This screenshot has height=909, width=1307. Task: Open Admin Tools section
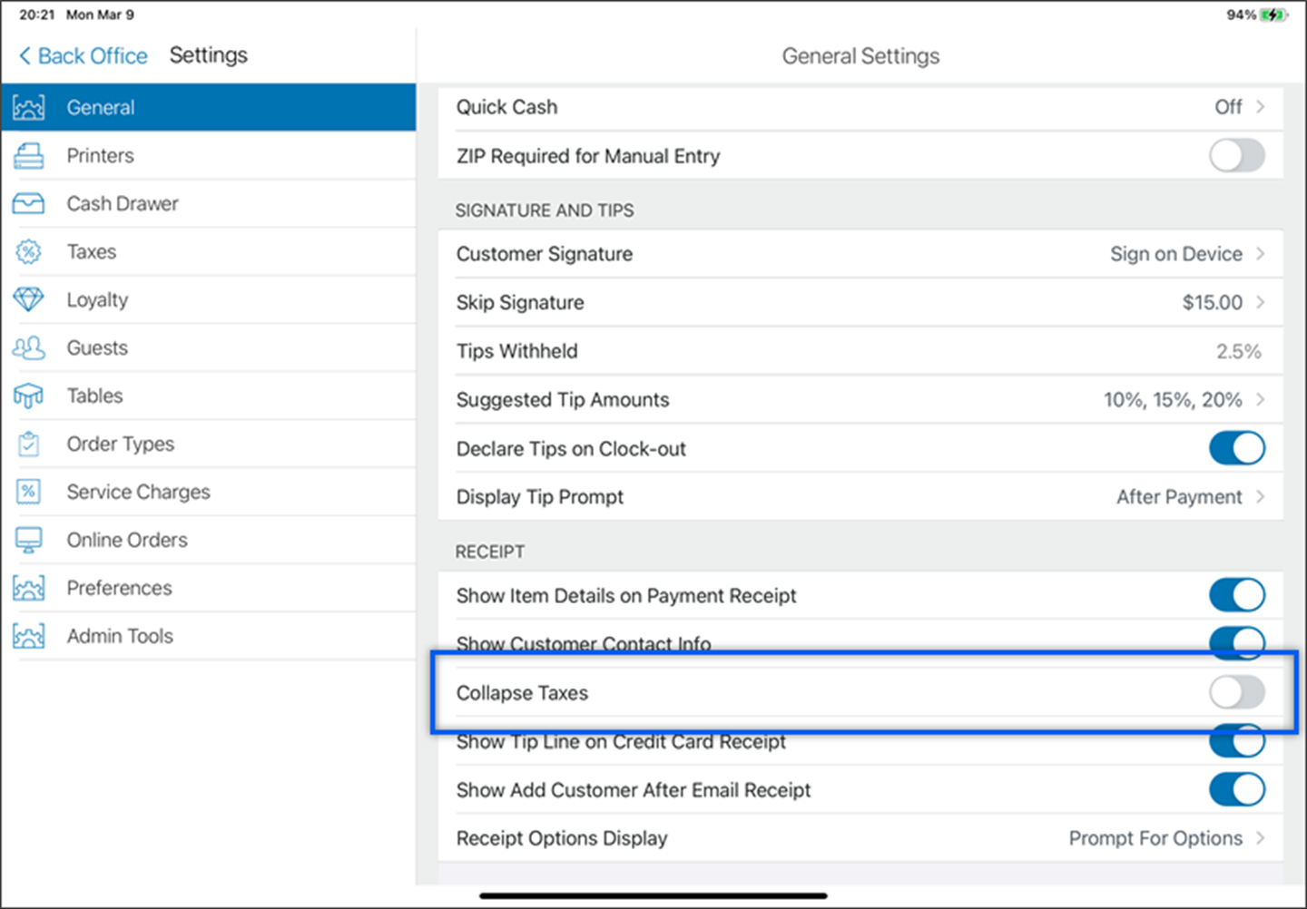coord(209,636)
